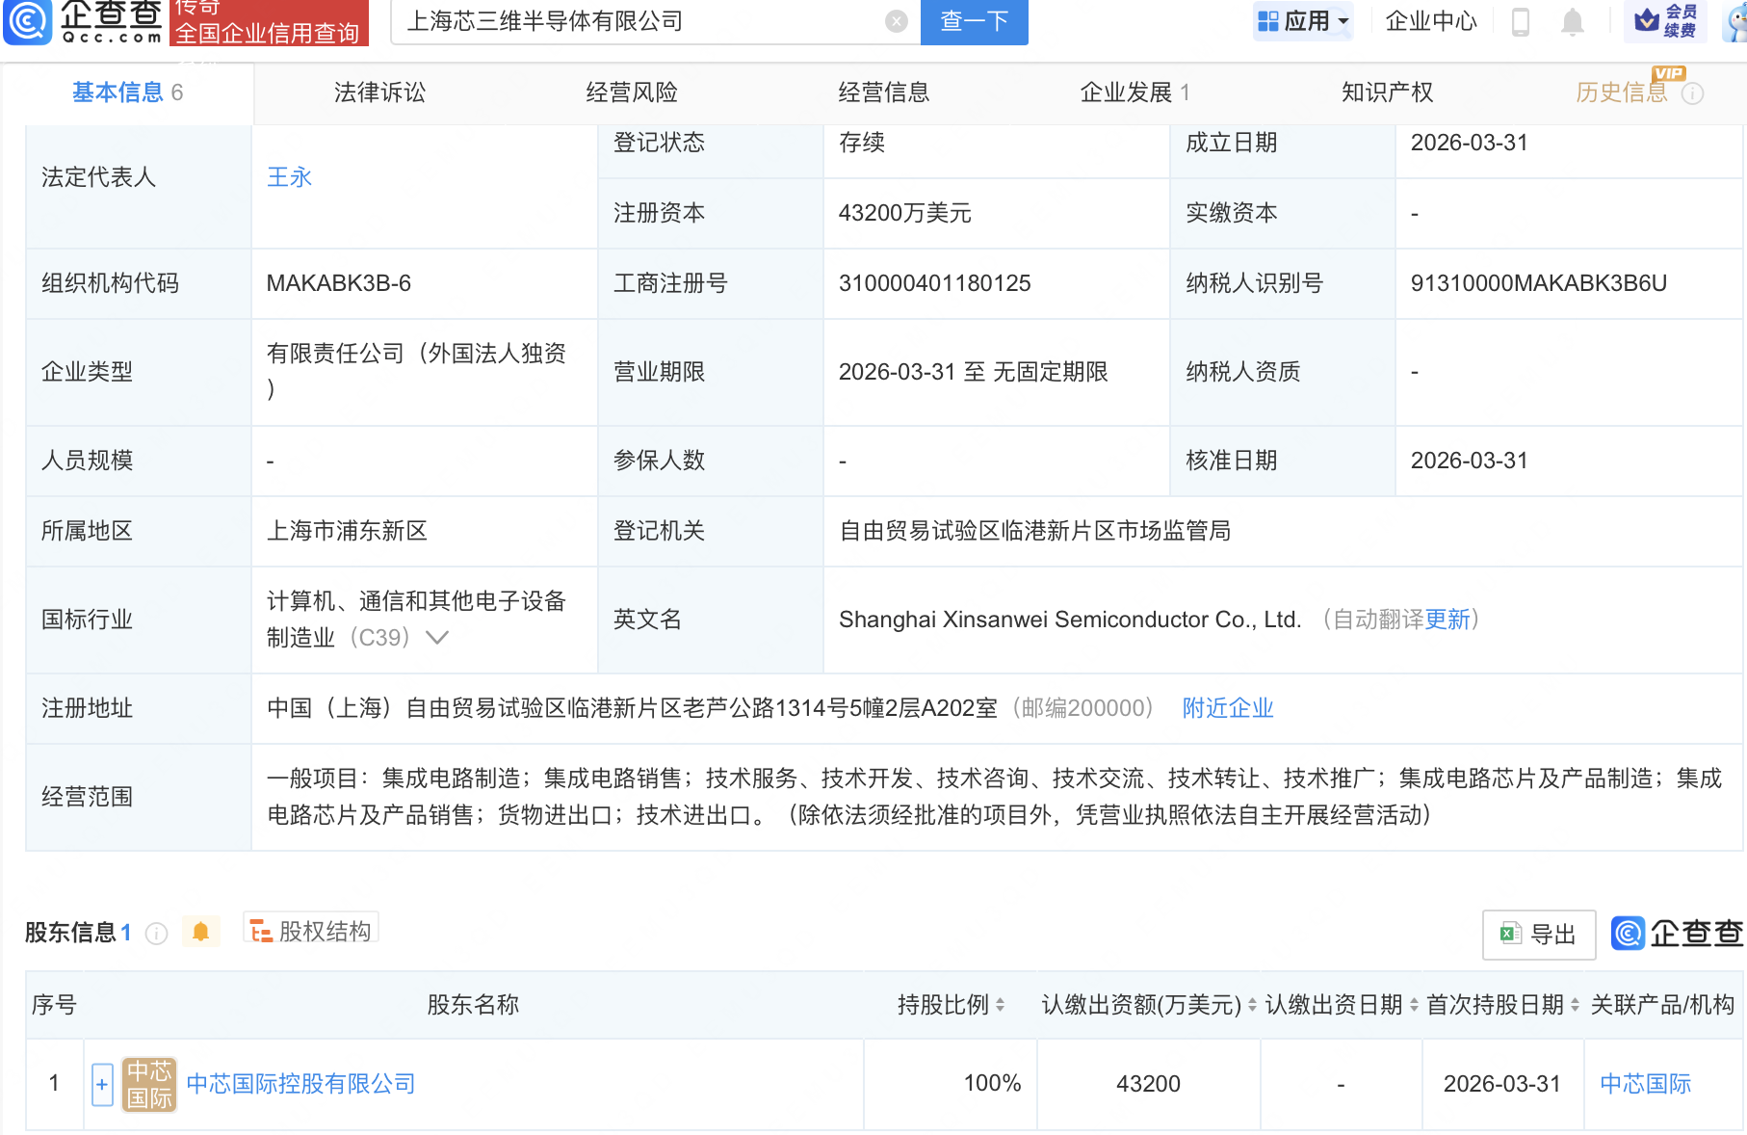This screenshot has height=1135, width=1747.
Task: Expand the 国标行业 industry chevron
Action: click(x=437, y=638)
